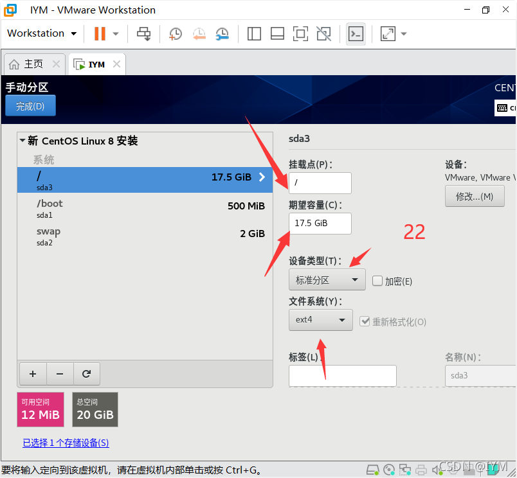Enable the 加密(E) checkbox

coord(377,281)
